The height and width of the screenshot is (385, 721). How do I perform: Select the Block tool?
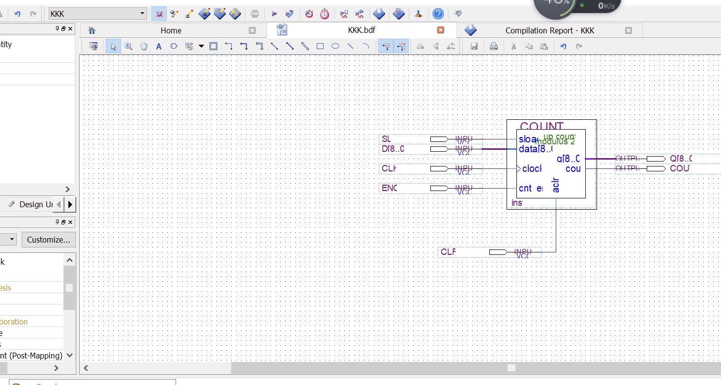click(213, 46)
